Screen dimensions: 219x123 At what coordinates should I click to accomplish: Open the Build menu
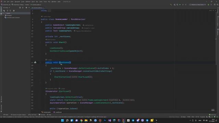click(33, 1)
